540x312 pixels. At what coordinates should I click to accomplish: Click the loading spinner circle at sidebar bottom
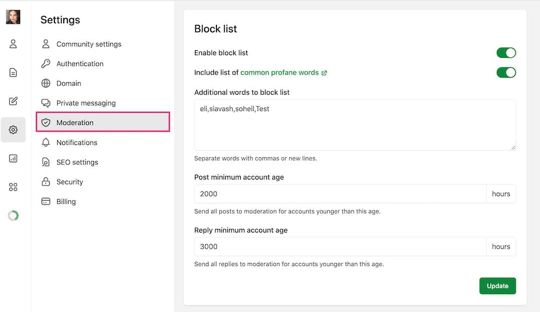12,215
